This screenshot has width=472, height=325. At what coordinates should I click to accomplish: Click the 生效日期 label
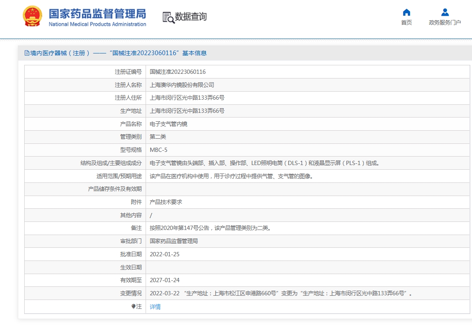tap(131, 267)
